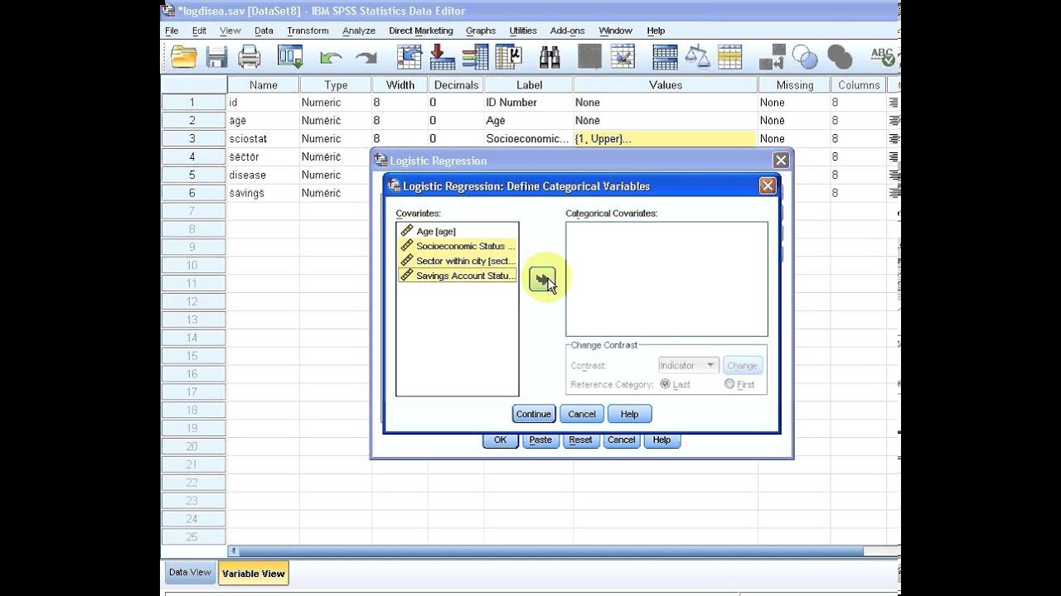The image size is (1061, 596).
Task: Click the Values column header
Action: click(665, 84)
